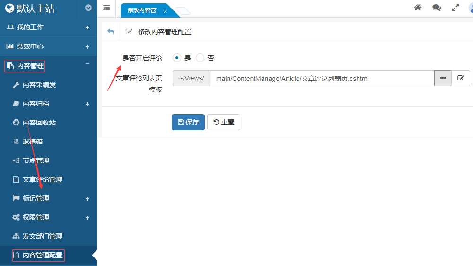The width and height of the screenshot is (473, 266).
Task: Click the template path input field
Action: (322, 79)
